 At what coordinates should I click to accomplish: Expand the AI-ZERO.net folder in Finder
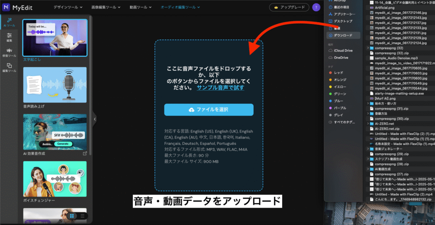(x=368, y=124)
